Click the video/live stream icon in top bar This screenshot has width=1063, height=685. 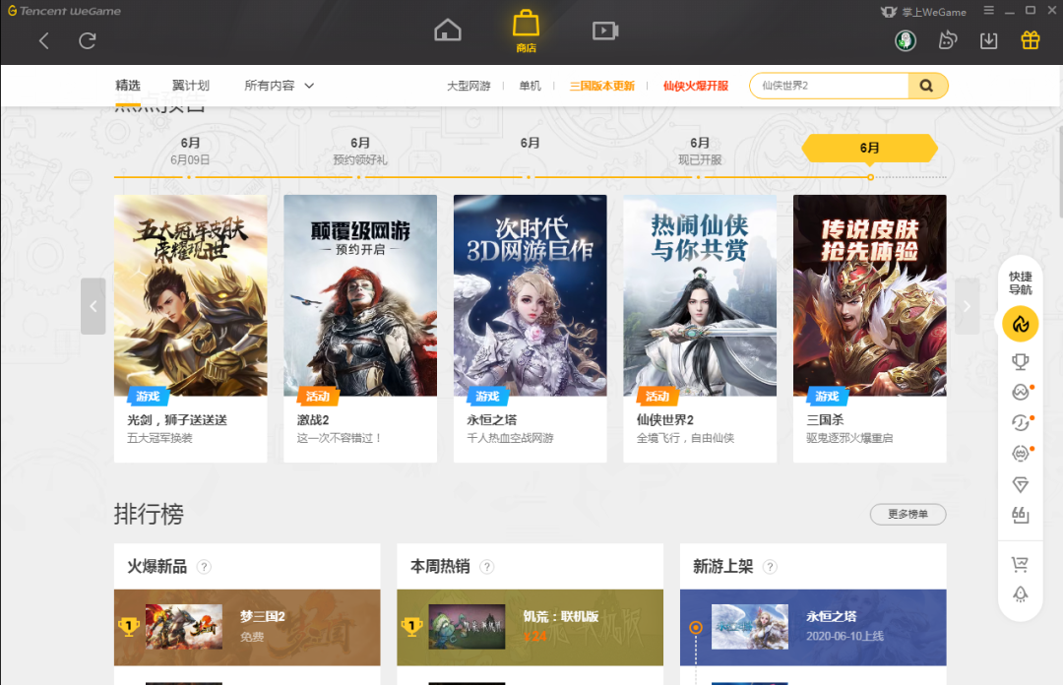click(x=604, y=31)
